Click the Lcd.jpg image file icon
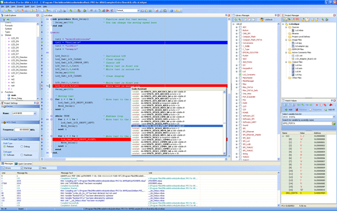This screenshot has height=211, width=337. 293,43
